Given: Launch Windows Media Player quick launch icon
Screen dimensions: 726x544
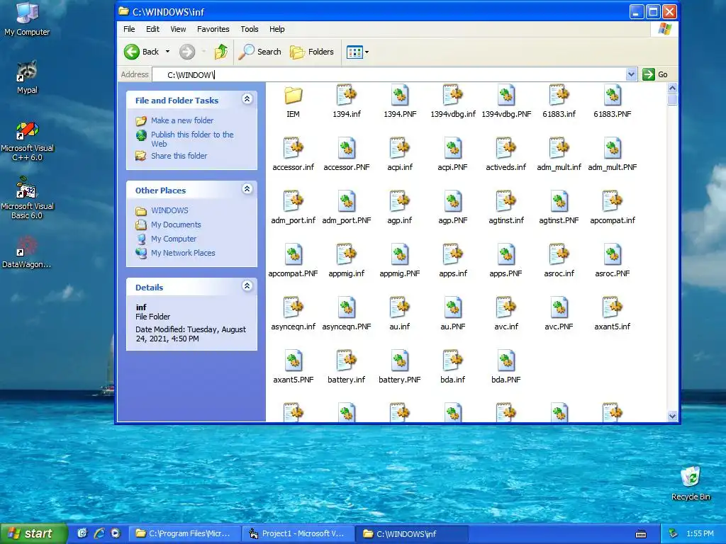Looking at the screenshot, I should (x=116, y=533).
